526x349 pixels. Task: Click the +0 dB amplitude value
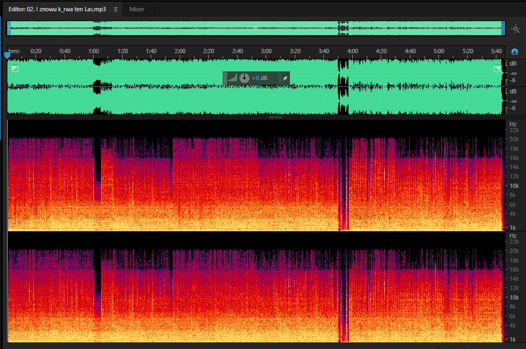[260, 78]
